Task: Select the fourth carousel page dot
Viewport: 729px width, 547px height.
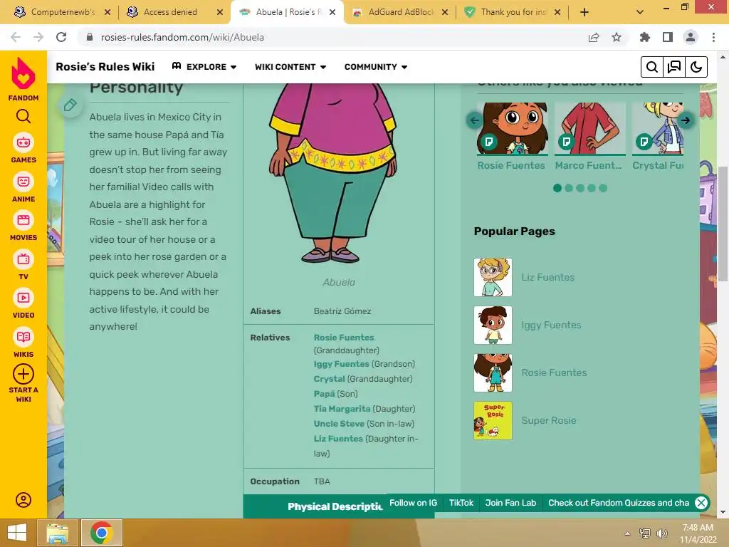Action: click(x=592, y=188)
